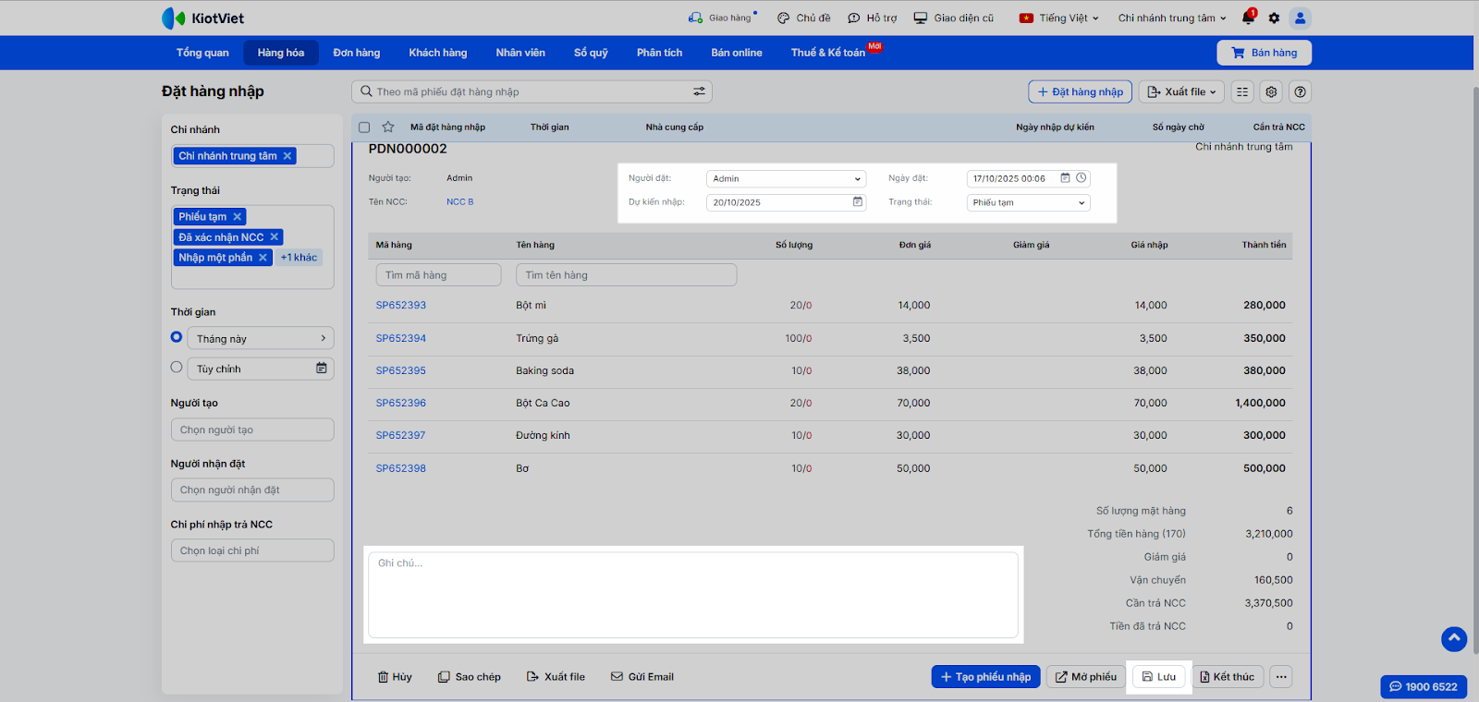Viewport: 1479px width, 702px height.
Task: Click the Tạo phiếu nhập button
Action: (x=985, y=677)
